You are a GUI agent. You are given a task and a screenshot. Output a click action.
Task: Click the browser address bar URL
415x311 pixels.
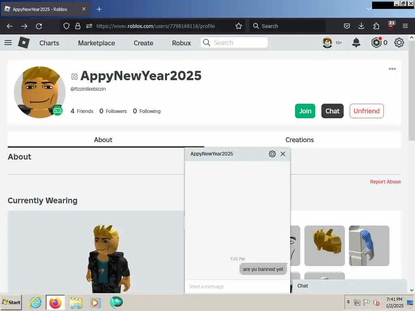pos(155,26)
